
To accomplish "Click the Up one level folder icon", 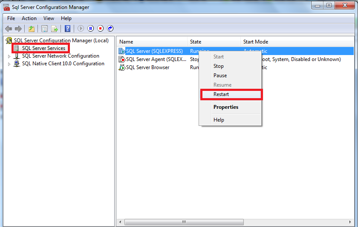I will tap(32, 29).
